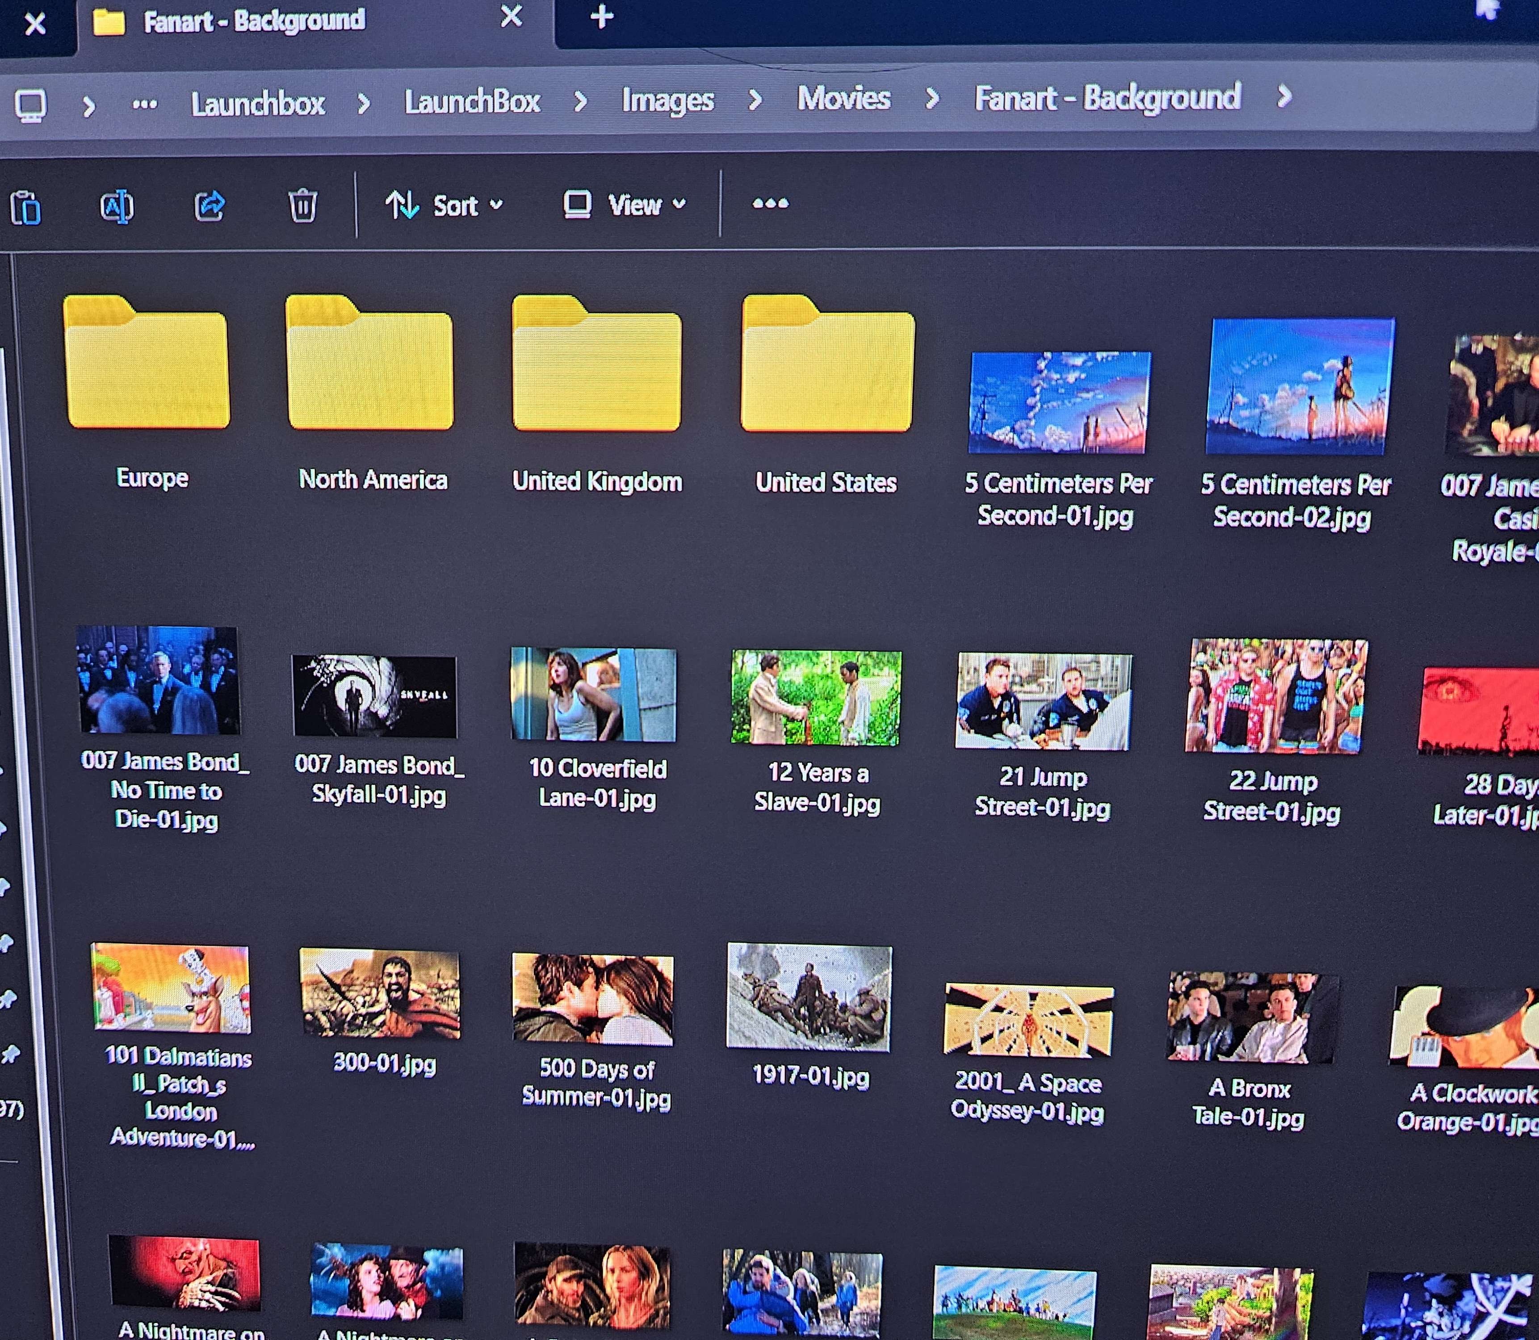Close the Fanart - Background tab

[x=512, y=17]
